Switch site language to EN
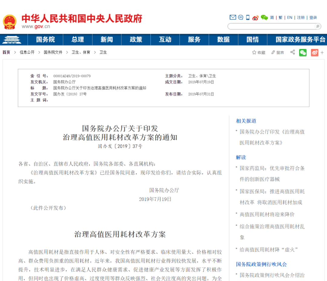This screenshot has height=281, width=327. (289, 17)
